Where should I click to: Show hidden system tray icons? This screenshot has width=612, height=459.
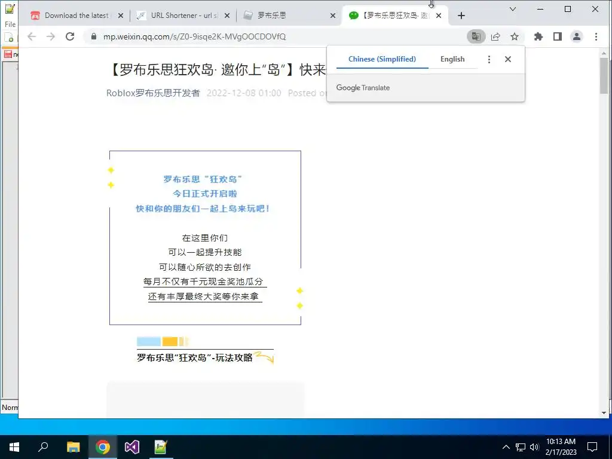pos(506,447)
